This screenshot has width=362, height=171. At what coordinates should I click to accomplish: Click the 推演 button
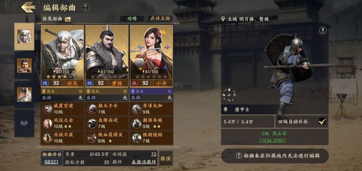click(x=166, y=158)
